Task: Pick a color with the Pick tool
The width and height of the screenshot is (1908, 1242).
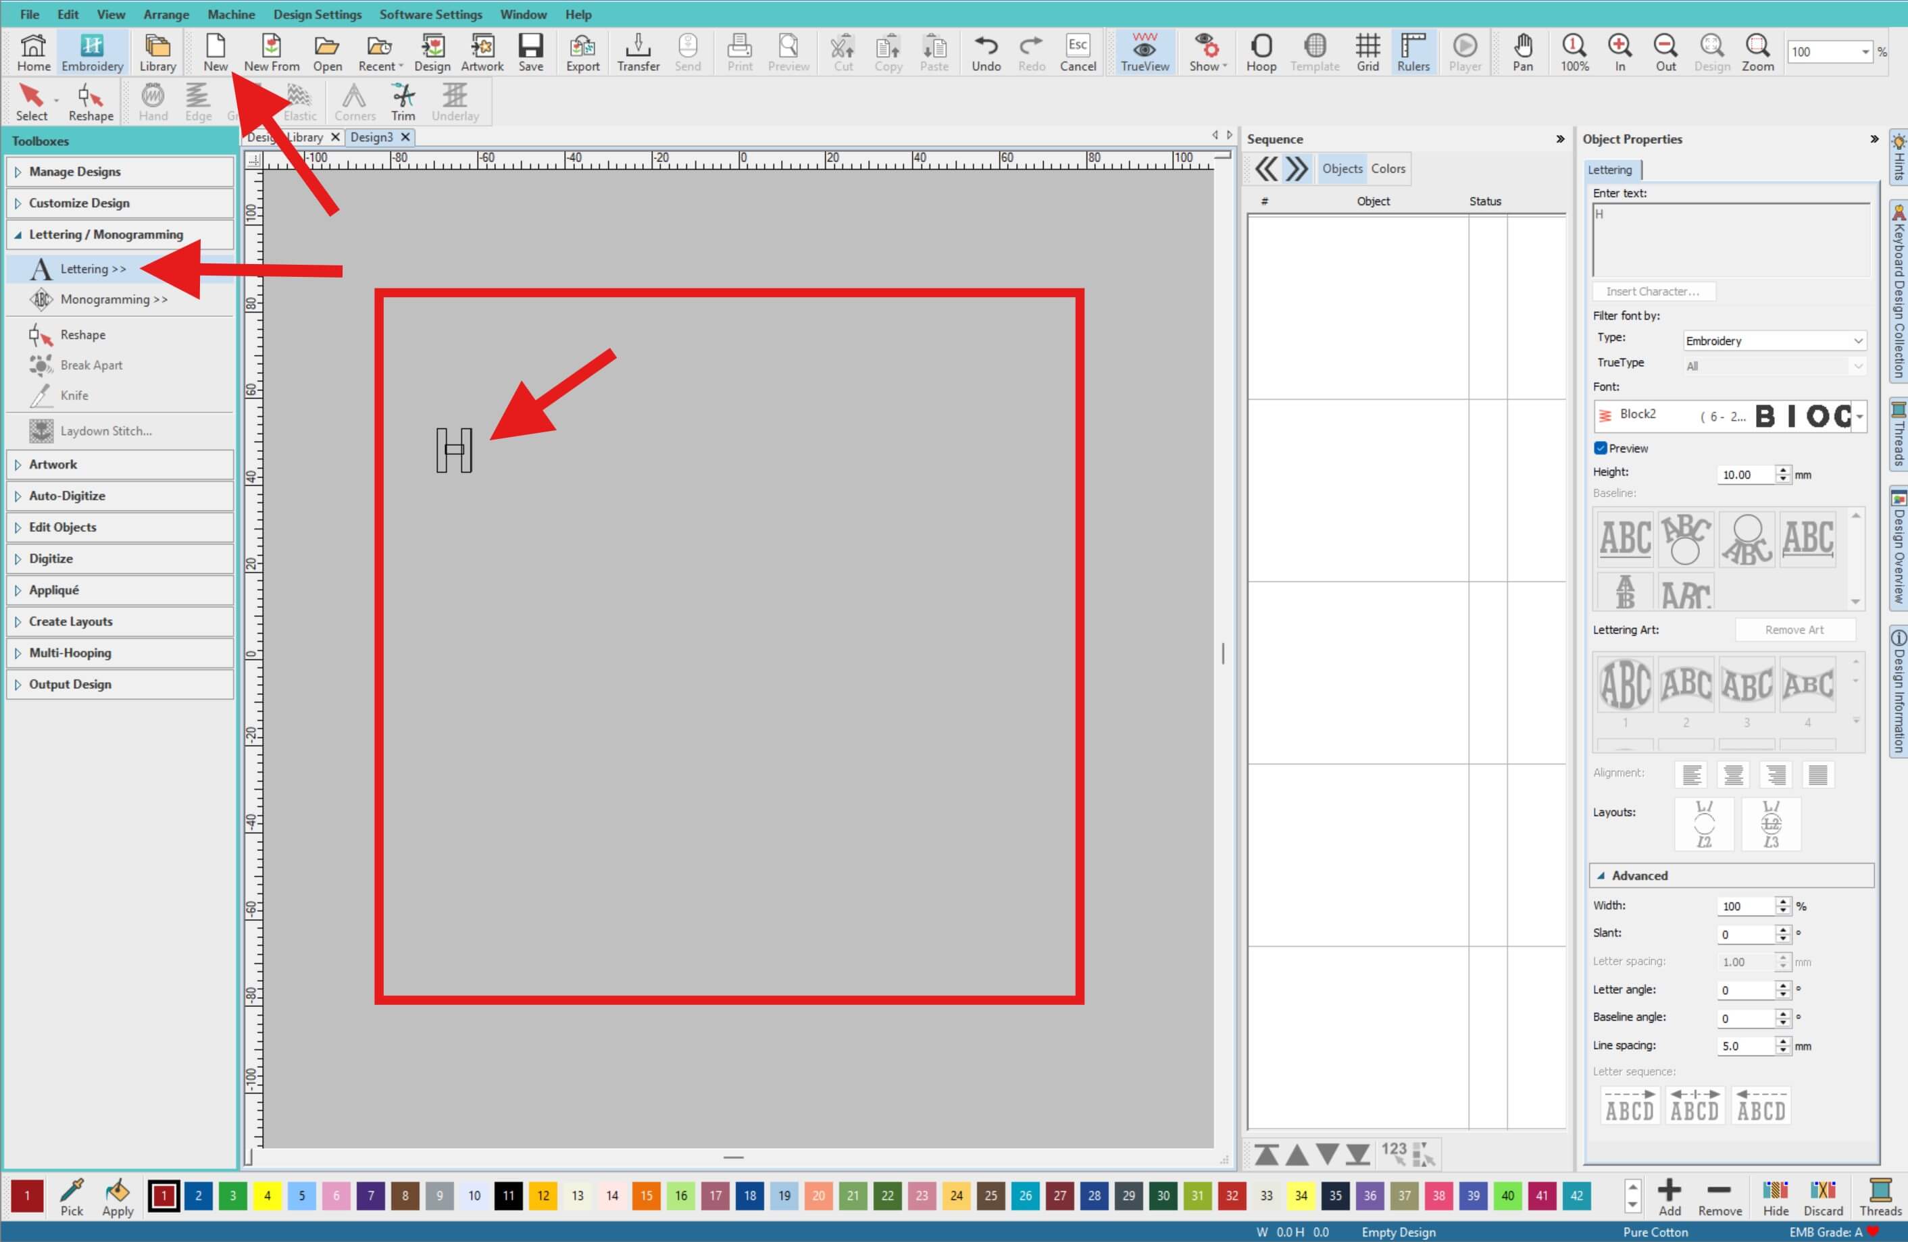Action: tap(72, 1198)
